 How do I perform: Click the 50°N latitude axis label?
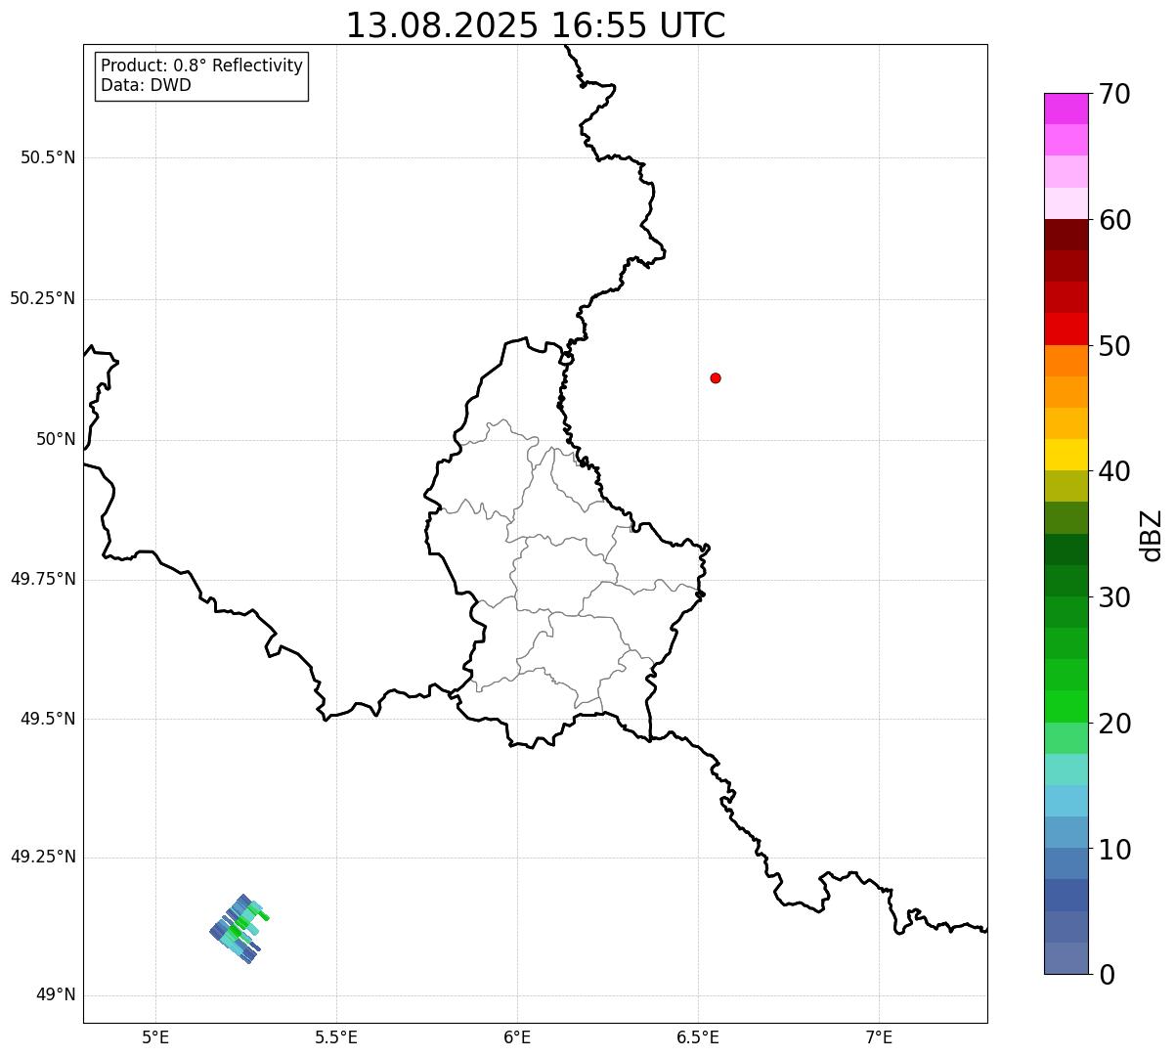(56, 439)
